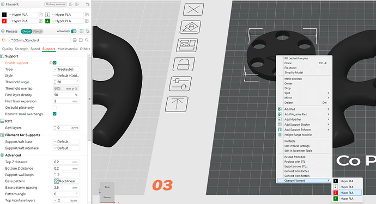Viewport: 376px width, 204px height.
Task: Select red filament 3 Hyper PLA in submenu
Action: tap(347, 193)
